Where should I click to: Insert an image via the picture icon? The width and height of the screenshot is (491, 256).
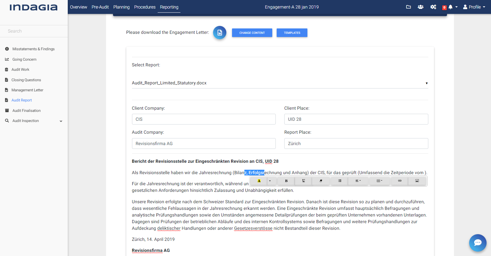(x=417, y=181)
